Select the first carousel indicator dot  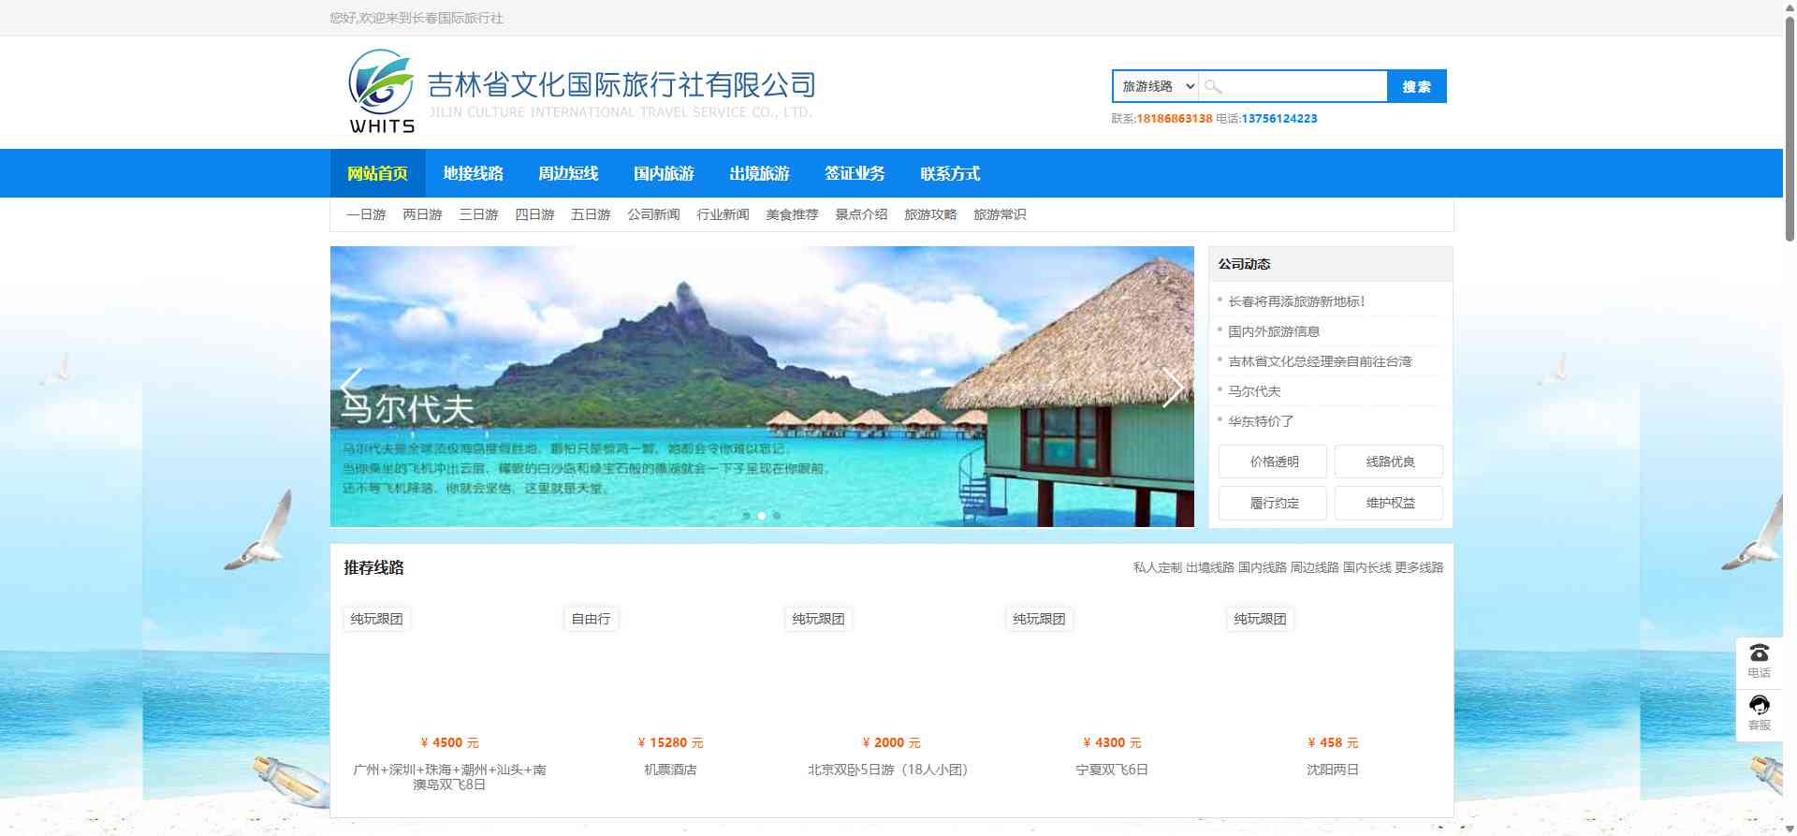coord(746,516)
